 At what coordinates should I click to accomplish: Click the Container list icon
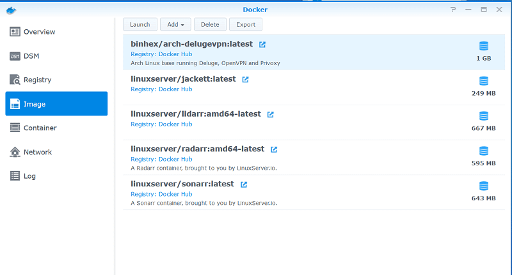coord(15,128)
